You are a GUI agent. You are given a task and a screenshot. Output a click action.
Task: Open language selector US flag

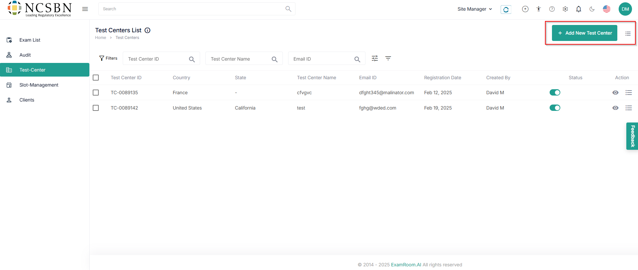pos(607,9)
